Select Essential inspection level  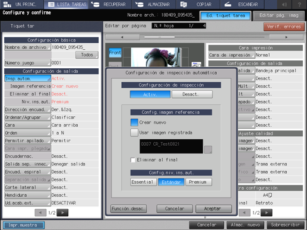[x=144, y=182]
